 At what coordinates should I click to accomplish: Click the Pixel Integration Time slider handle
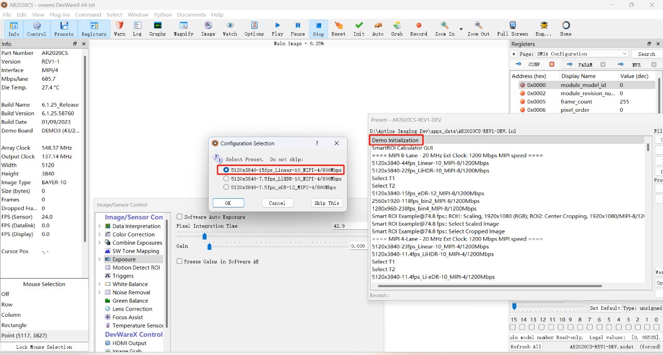pos(205,236)
